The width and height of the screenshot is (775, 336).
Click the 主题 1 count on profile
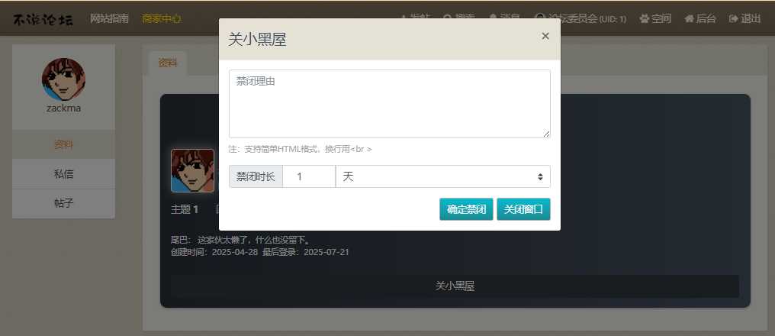pyautogui.click(x=185, y=209)
